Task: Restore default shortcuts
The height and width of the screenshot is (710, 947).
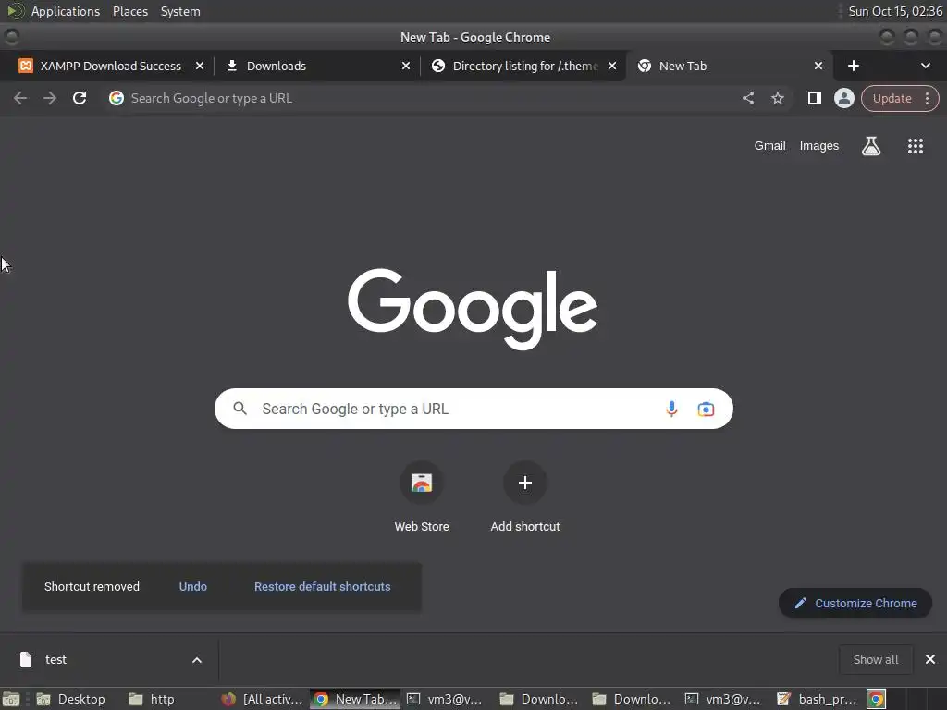Action: click(x=322, y=586)
